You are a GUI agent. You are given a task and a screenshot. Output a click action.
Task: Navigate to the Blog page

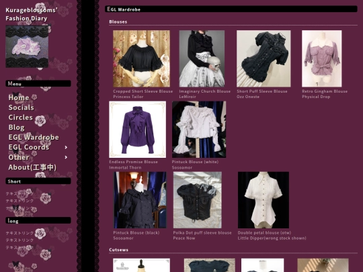click(x=16, y=127)
